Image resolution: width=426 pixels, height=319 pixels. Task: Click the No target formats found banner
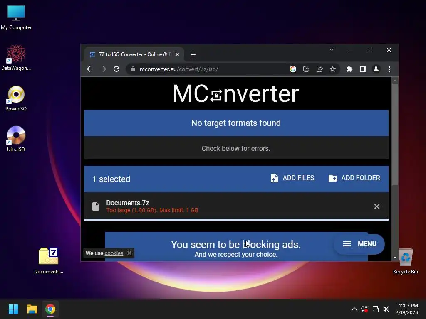236,123
